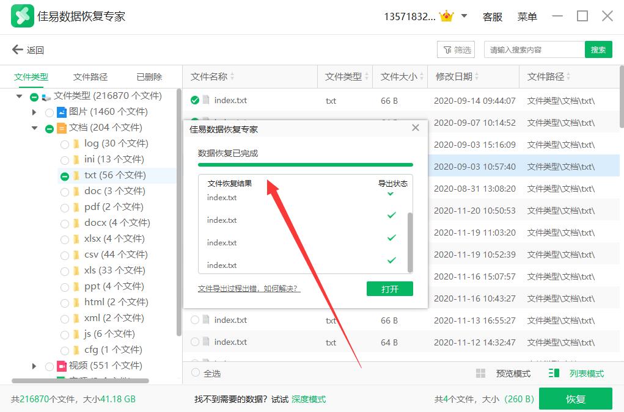Click the 预览模式 grid icon
Image resolution: width=624 pixels, height=412 pixels.
(x=481, y=373)
